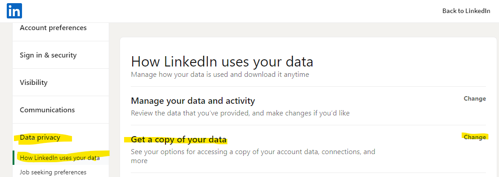Click the divider line below Get a copy description
The width and height of the screenshot is (499, 177).
[x=308, y=173]
